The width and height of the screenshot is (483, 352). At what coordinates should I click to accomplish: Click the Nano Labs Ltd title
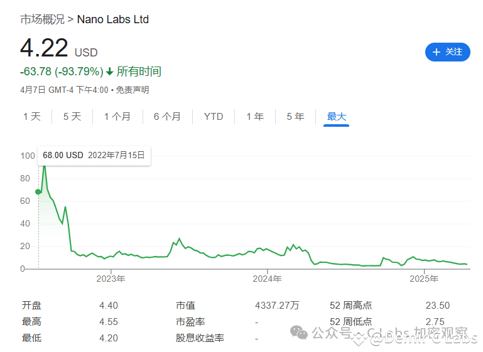[112, 19]
